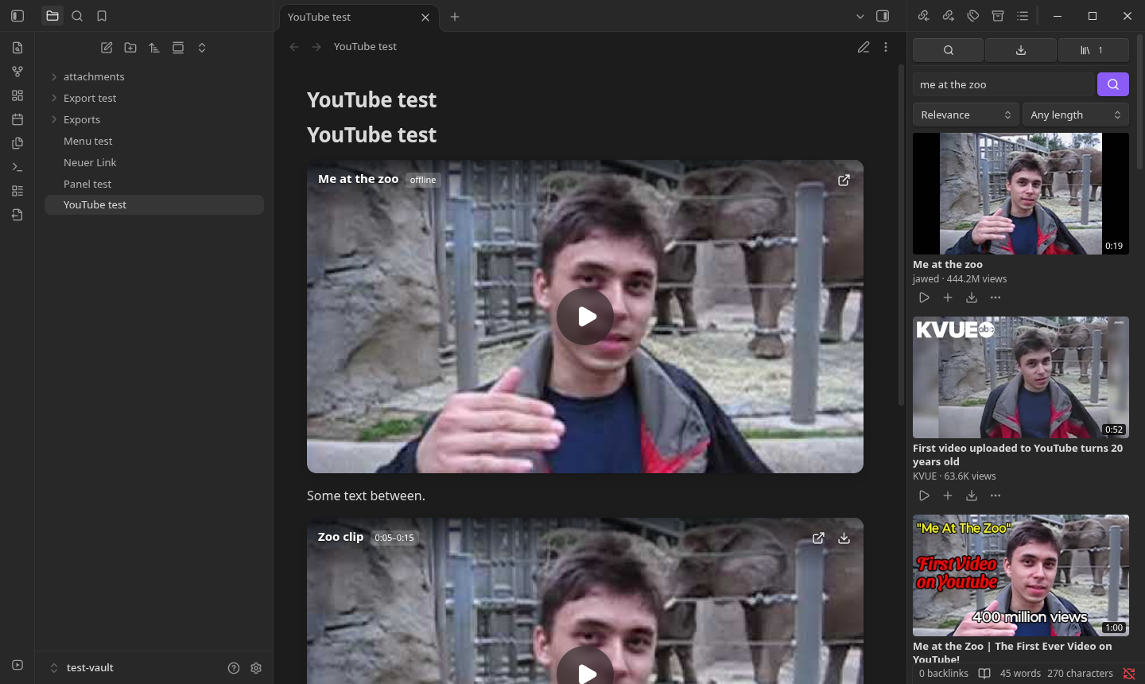The image size is (1145, 684).
Task: Create a new folder in file explorer
Action: 130,48
